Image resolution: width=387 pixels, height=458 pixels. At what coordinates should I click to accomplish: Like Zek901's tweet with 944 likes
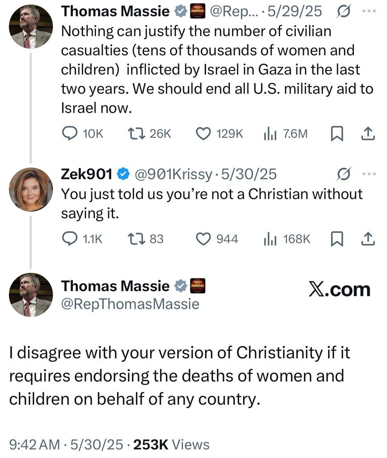click(204, 239)
